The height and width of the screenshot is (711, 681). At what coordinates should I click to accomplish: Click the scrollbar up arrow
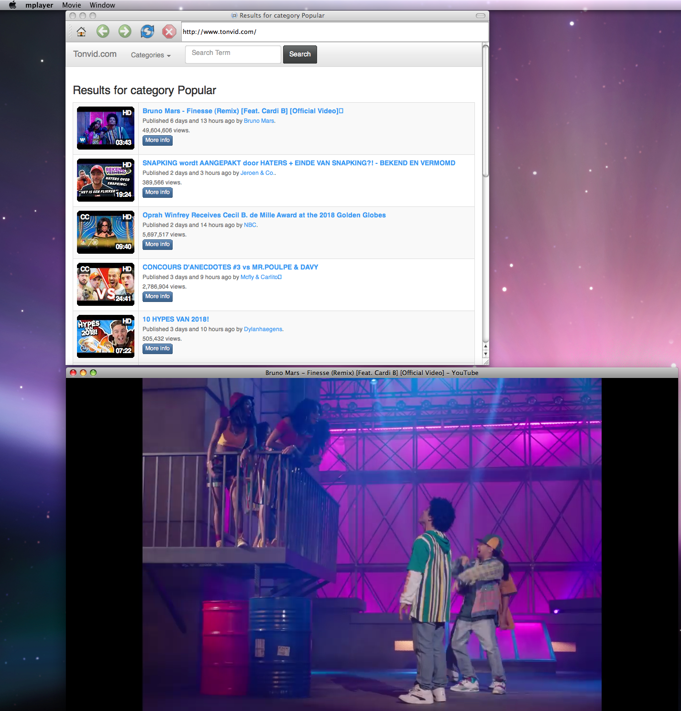[x=485, y=346]
